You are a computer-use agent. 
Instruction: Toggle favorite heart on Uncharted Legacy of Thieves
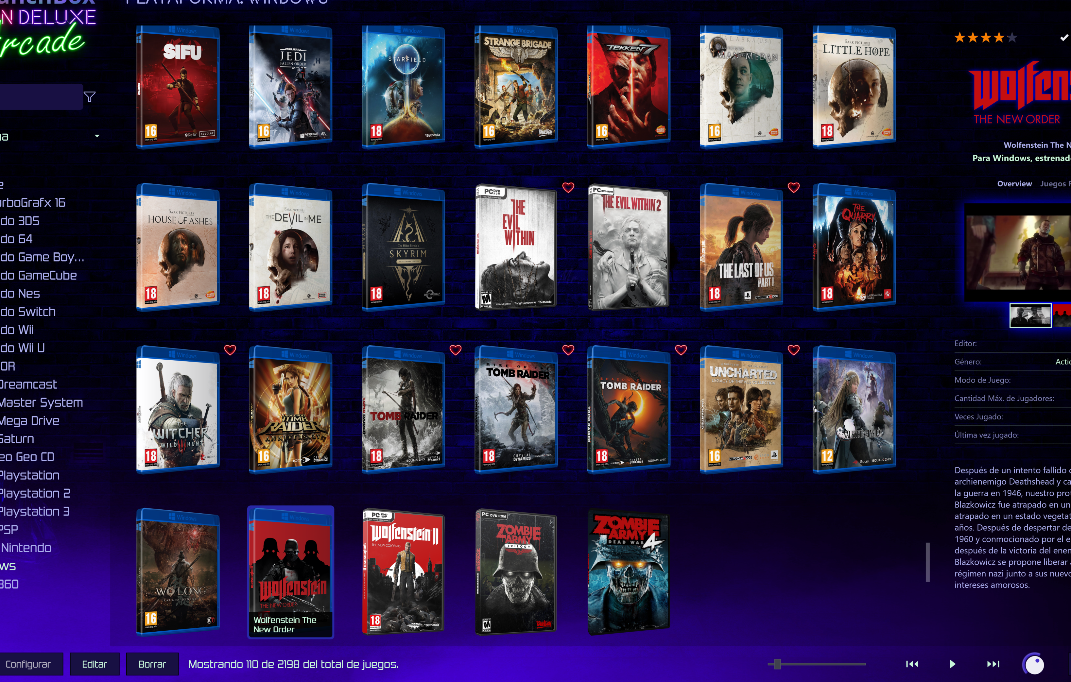coord(793,350)
